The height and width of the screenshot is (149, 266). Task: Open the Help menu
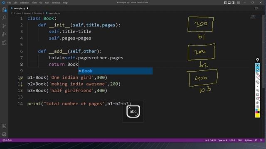tap(65, 3)
